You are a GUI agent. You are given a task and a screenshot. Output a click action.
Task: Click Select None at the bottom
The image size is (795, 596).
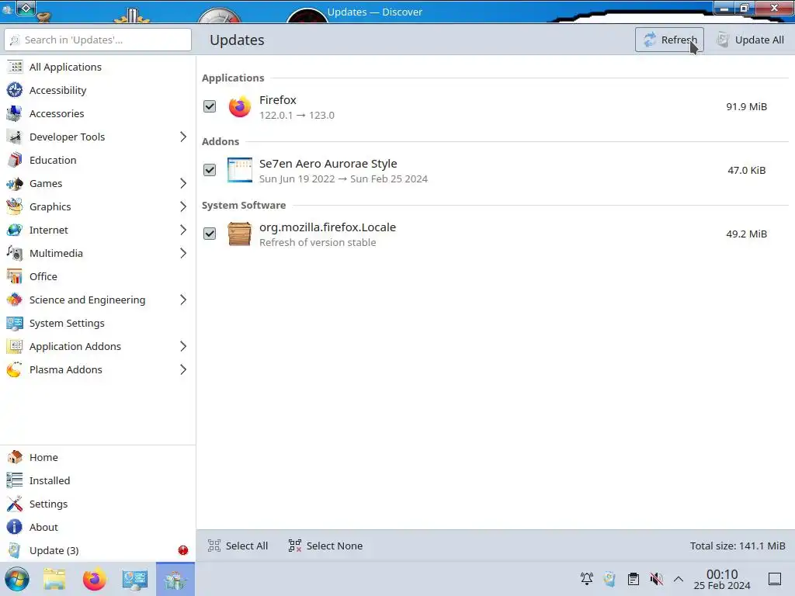pos(325,546)
